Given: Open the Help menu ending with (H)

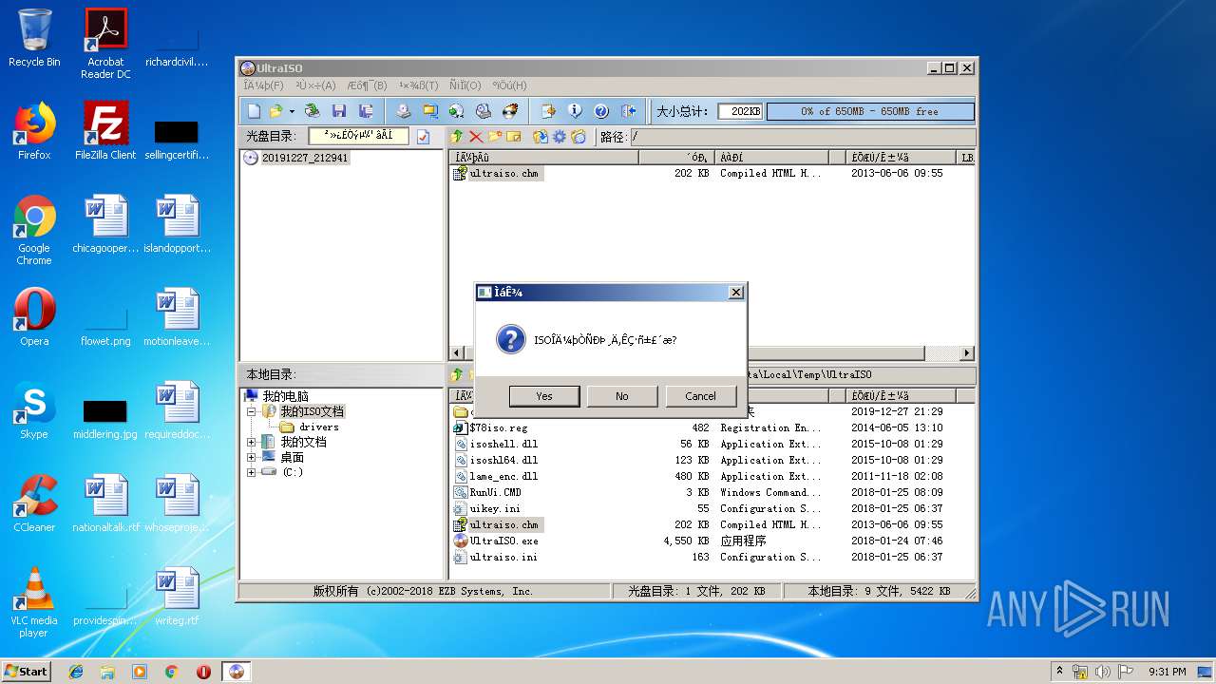Looking at the screenshot, I should click(x=509, y=85).
